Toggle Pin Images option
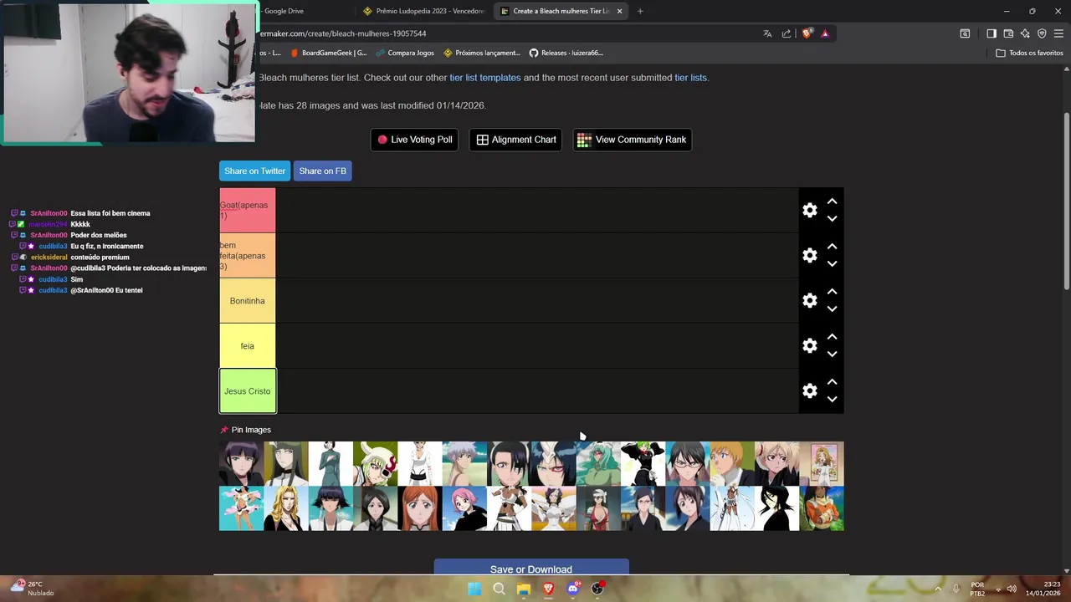 [245, 430]
